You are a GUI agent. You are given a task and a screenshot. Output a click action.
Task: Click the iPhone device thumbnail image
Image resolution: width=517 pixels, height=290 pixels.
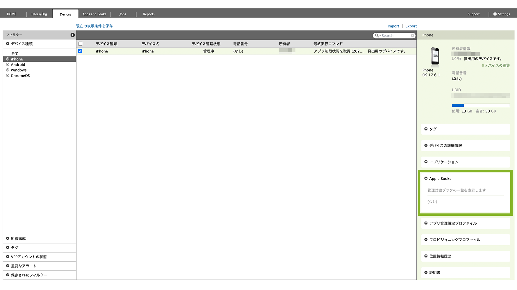click(435, 56)
